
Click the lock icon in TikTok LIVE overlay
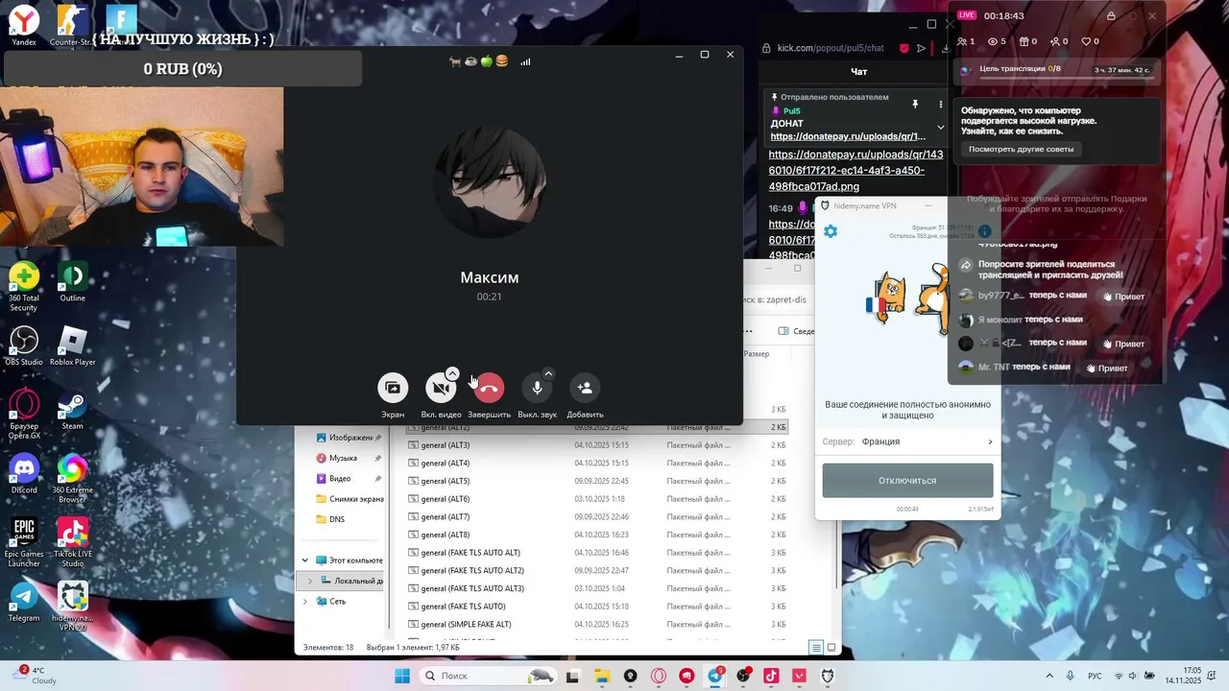pyautogui.click(x=1111, y=16)
